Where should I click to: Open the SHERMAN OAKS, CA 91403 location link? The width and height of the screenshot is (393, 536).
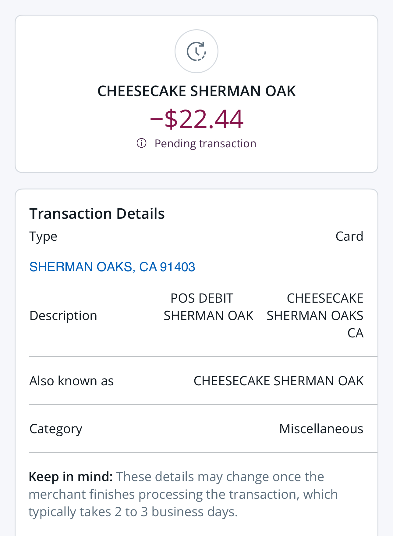click(x=112, y=267)
